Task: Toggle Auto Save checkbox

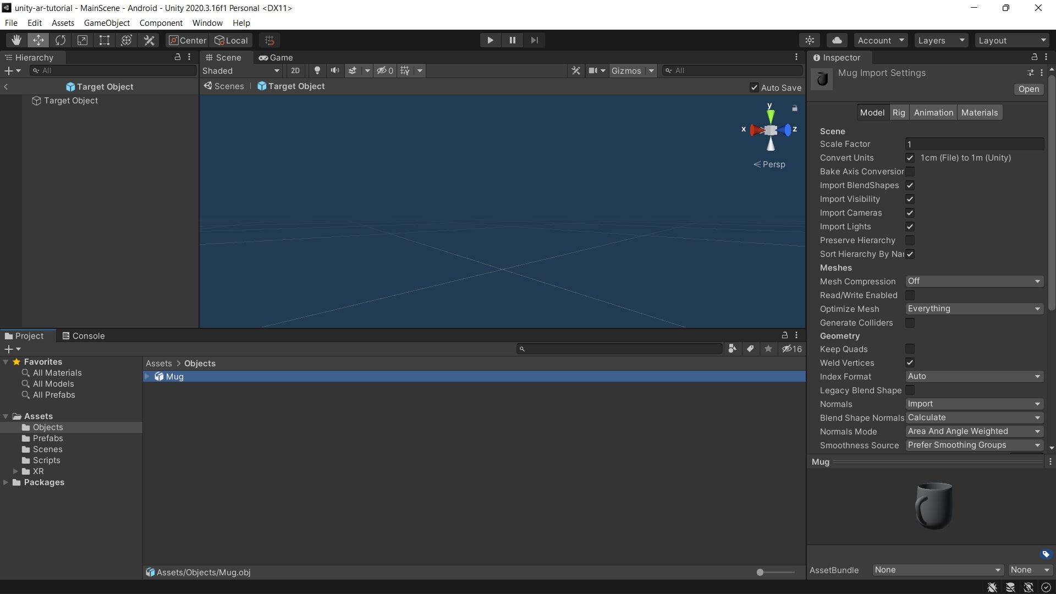Action: (754, 87)
